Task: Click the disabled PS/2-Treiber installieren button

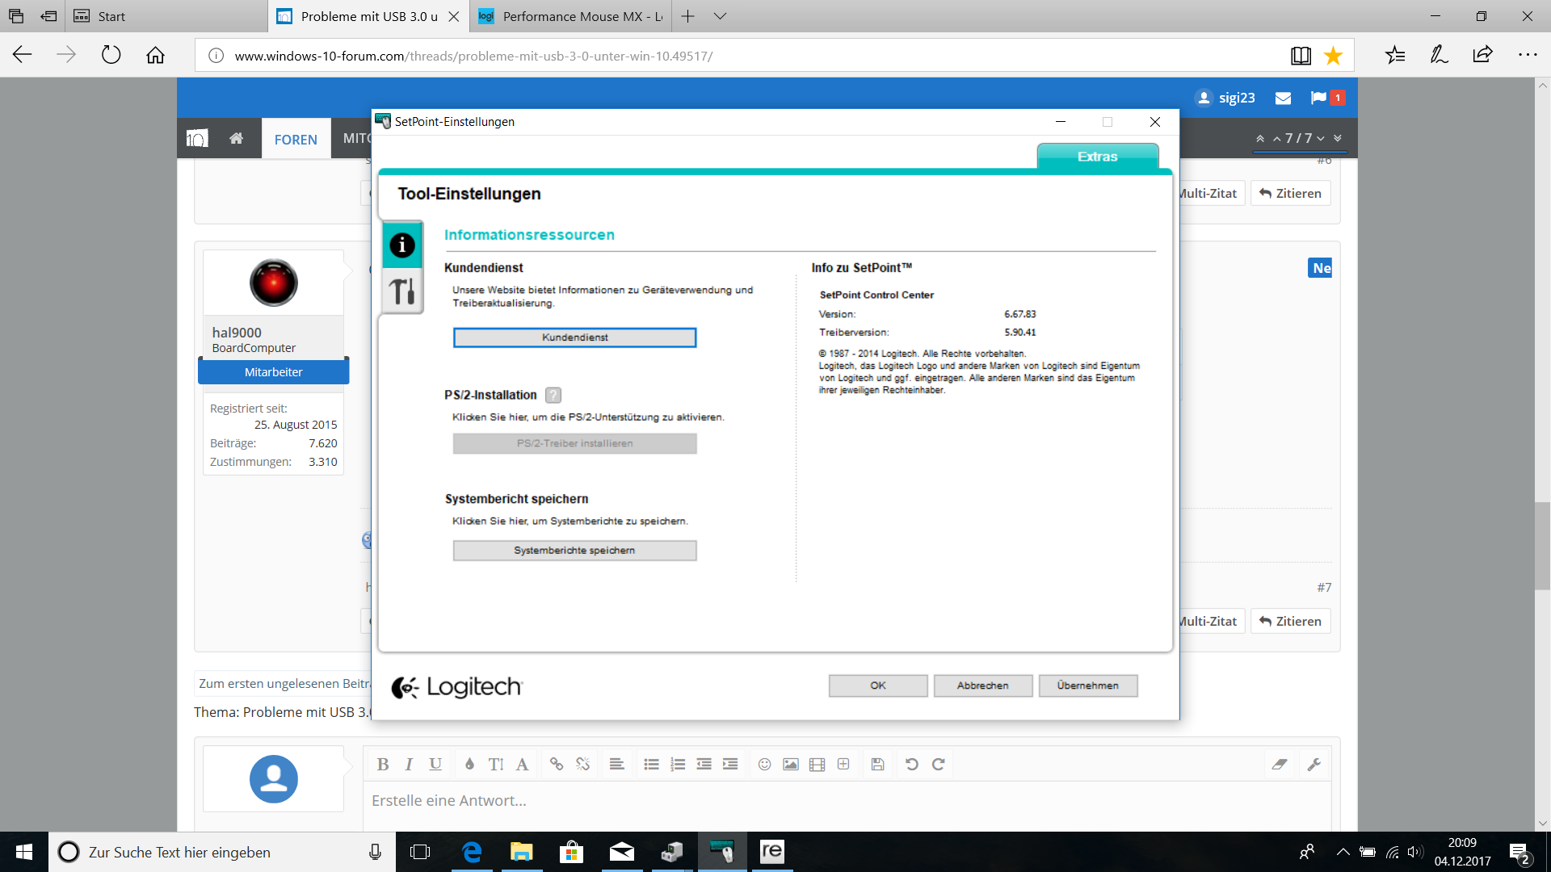Action: [574, 443]
